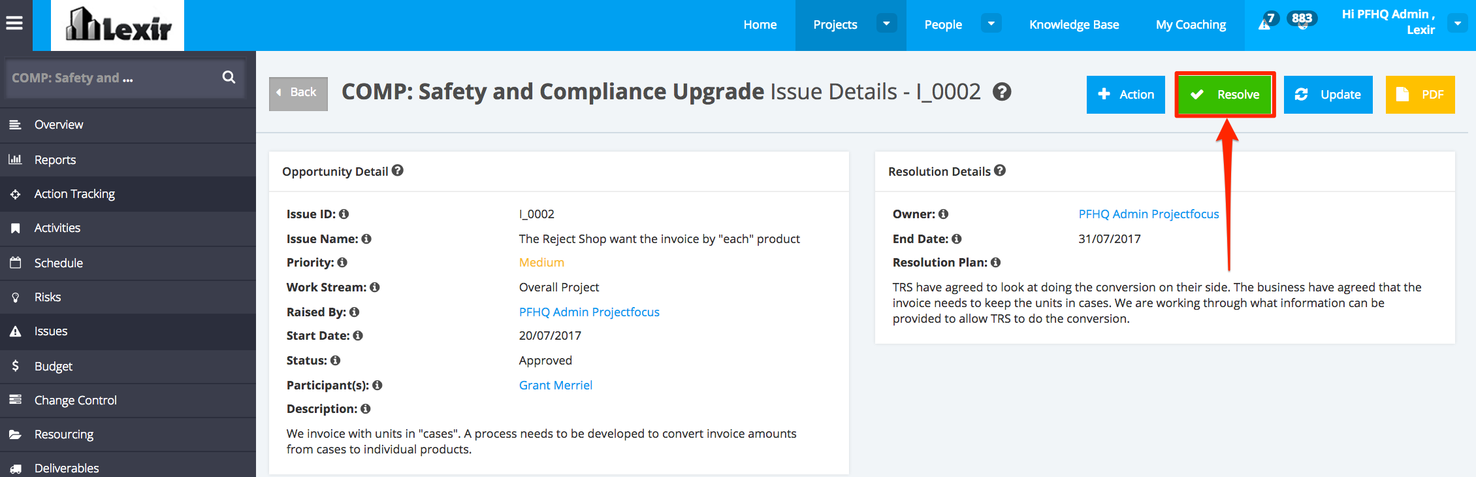Expand the People dropdown arrow
This screenshot has height=477, width=1476.
[991, 24]
